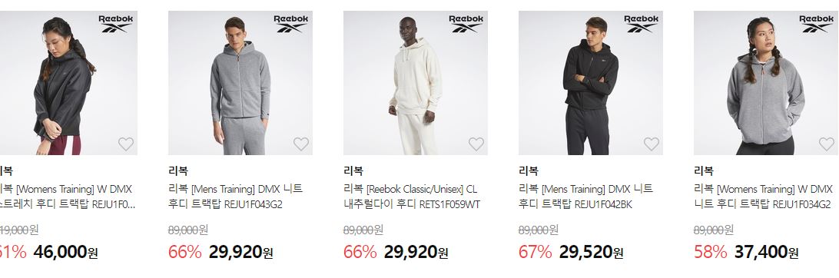Wishlist the black men's REJU1F042BK hoodie

pyautogui.click(x=652, y=144)
